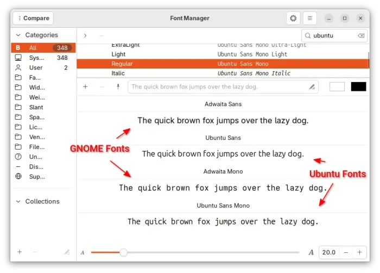This screenshot has width=380, height=273.
Task: Click the font list vertical scrollbar
Action: (369, 60)
